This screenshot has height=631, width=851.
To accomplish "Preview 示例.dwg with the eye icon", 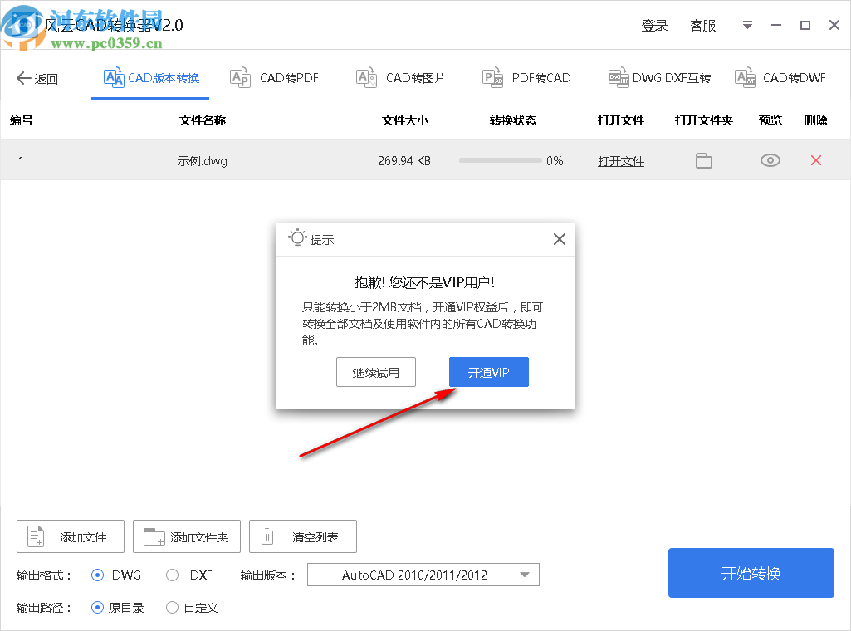I will 770,160.
